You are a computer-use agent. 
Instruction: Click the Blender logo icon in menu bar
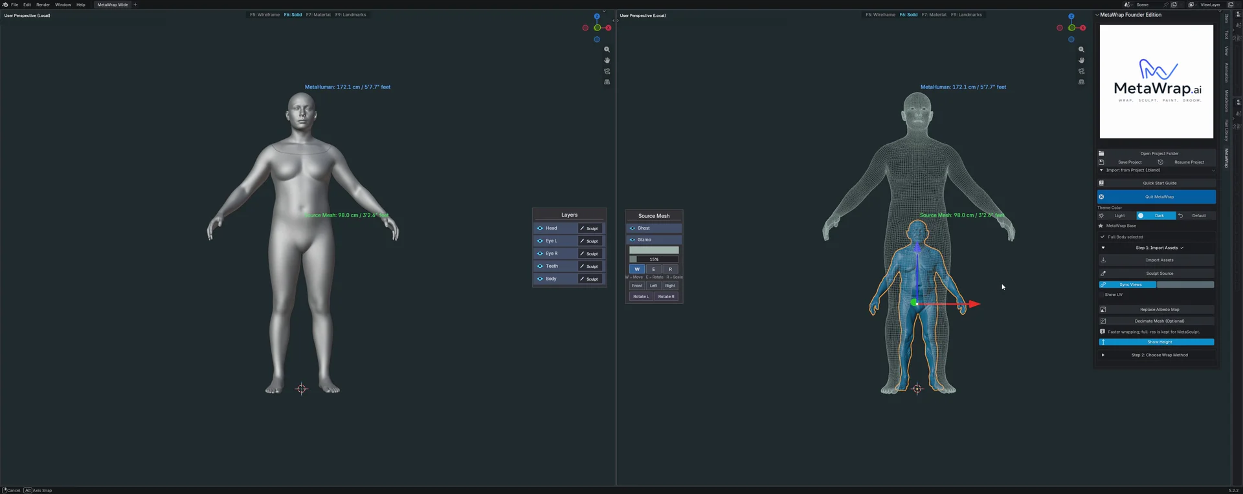point(5,5)
